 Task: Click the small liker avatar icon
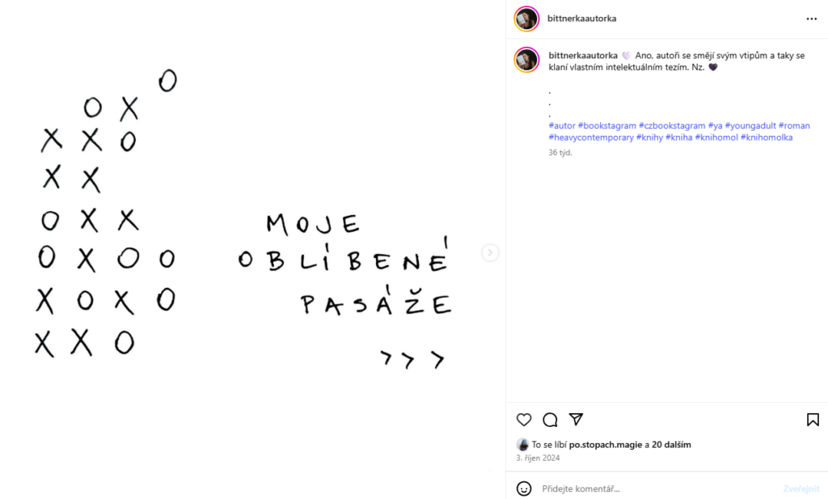[522, 445]
